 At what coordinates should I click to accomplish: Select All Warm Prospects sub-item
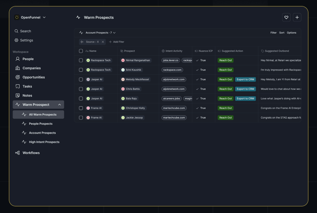tap(38, 114)
